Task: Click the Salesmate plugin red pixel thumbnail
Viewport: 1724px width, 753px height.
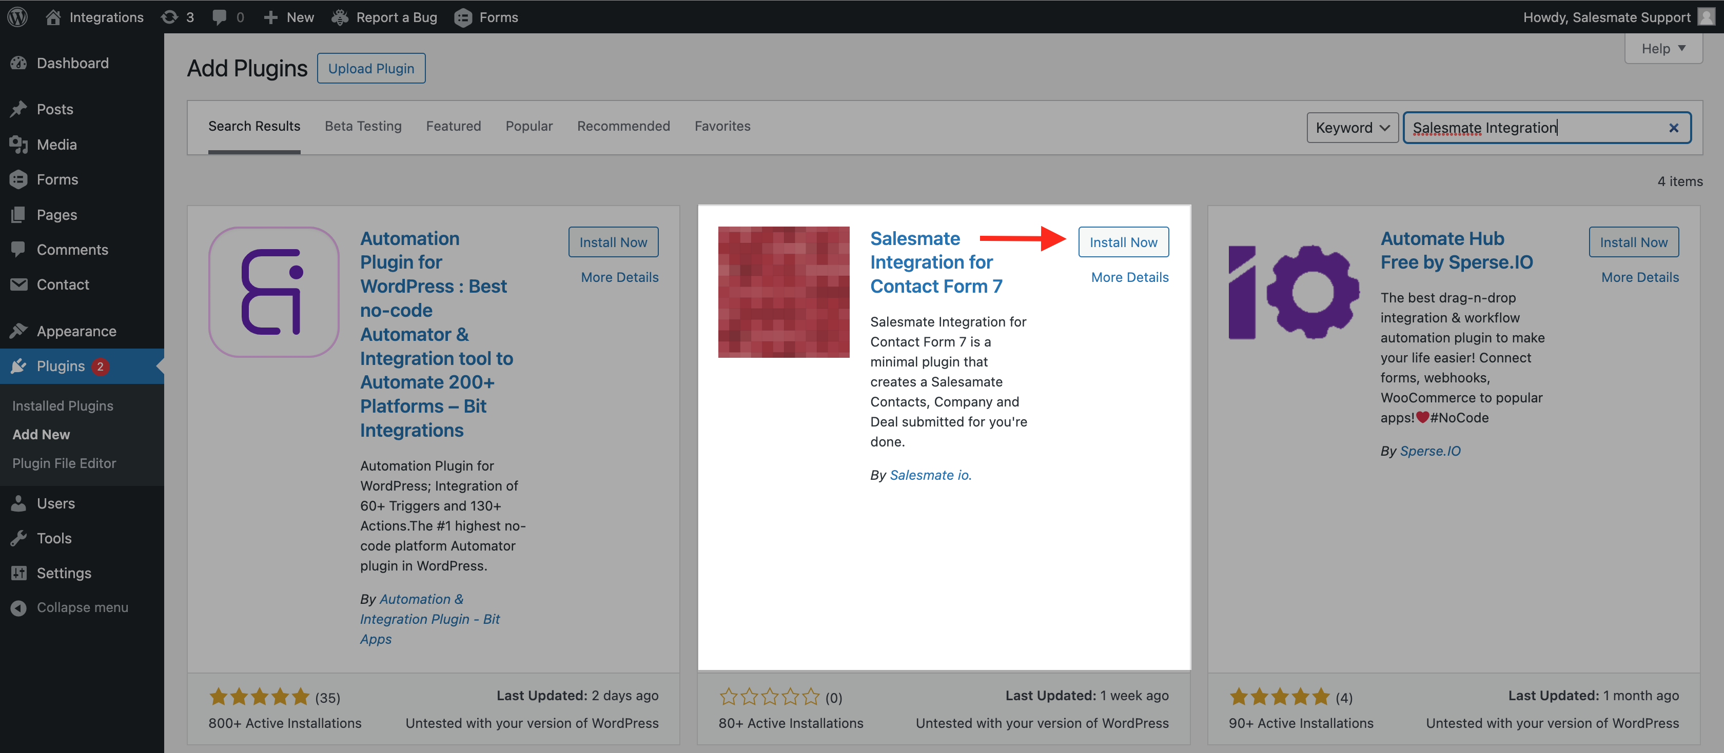Action: point(783,292)
